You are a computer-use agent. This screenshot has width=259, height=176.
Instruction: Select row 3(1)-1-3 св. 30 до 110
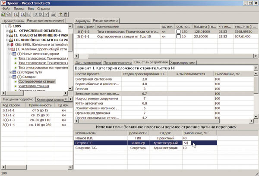37,120
